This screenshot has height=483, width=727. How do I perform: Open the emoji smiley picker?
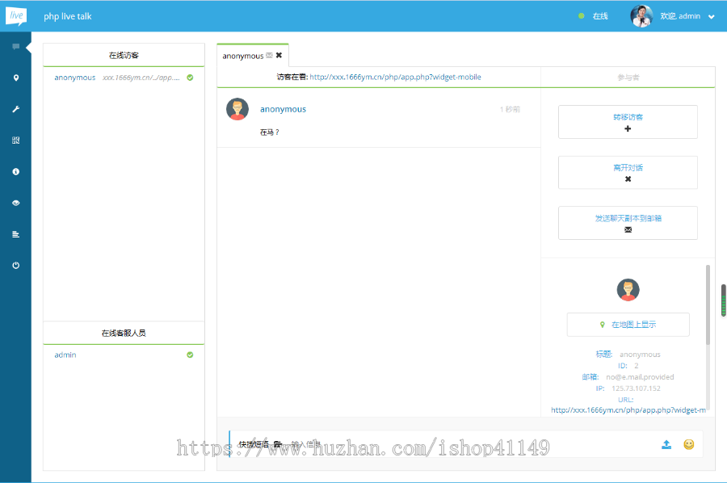[x=689, y=444]
